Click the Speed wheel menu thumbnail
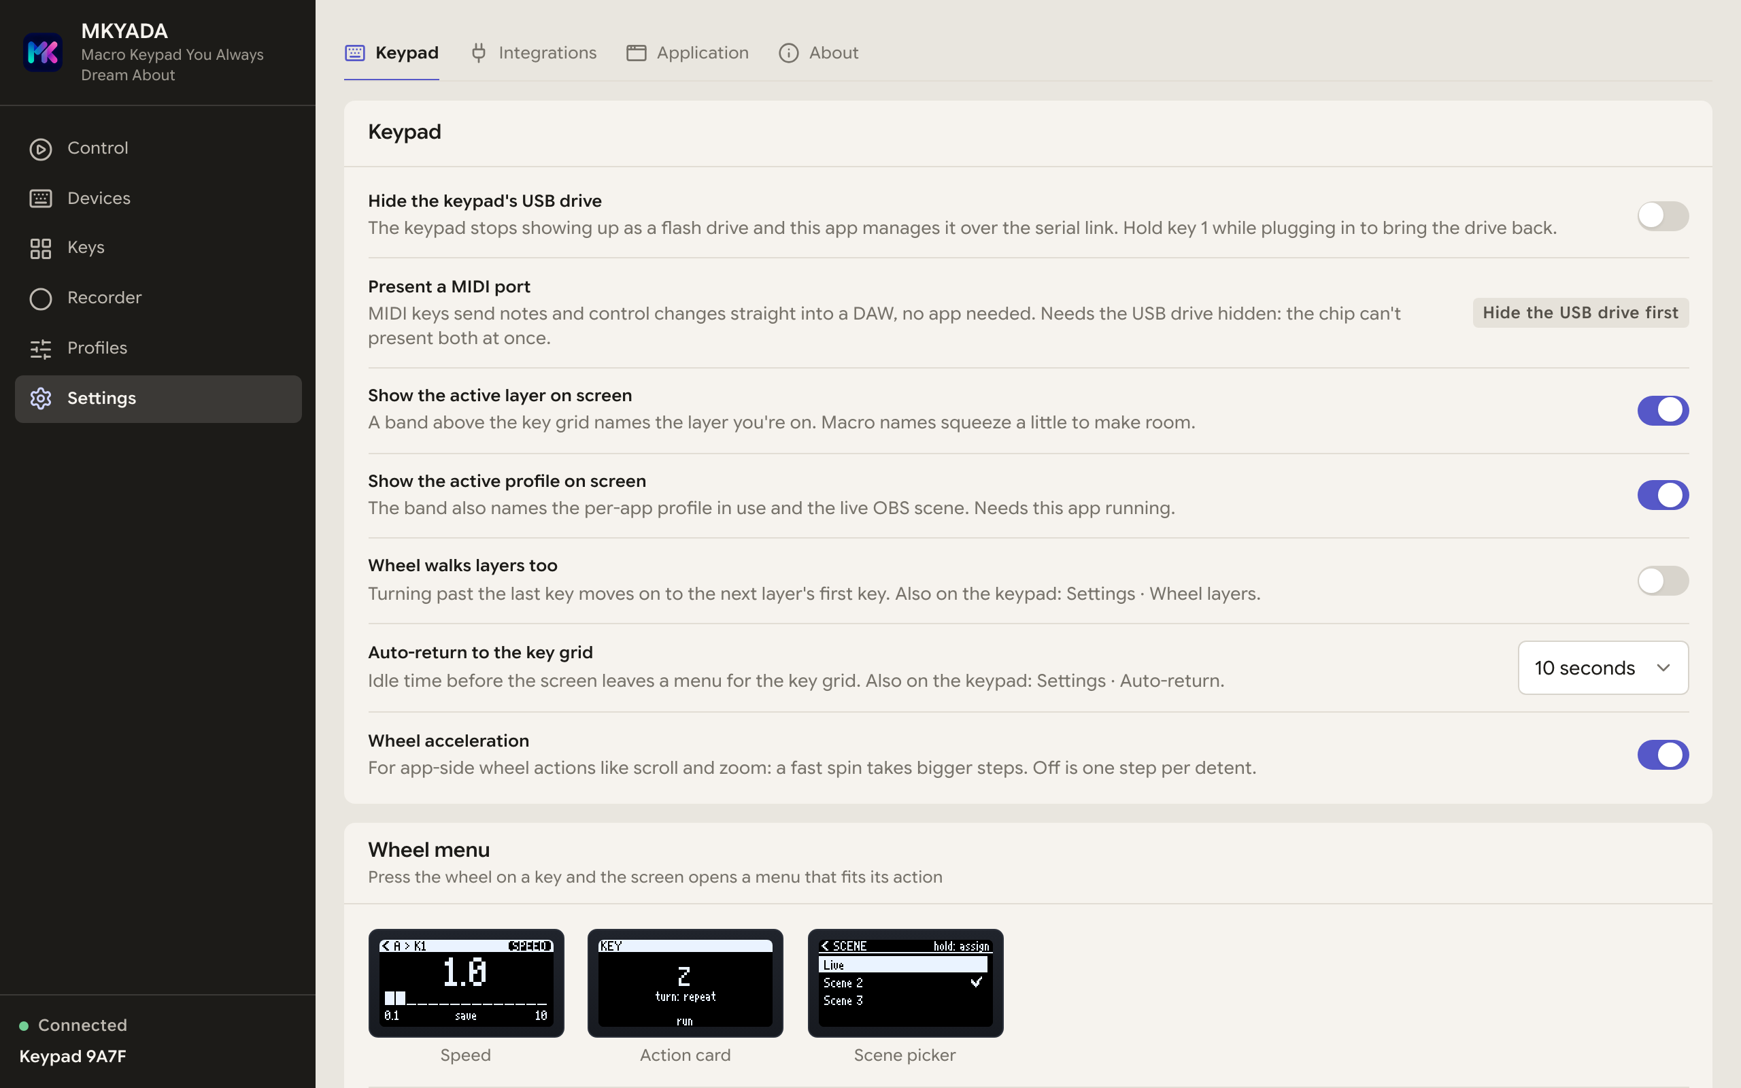 pos(466,983)
